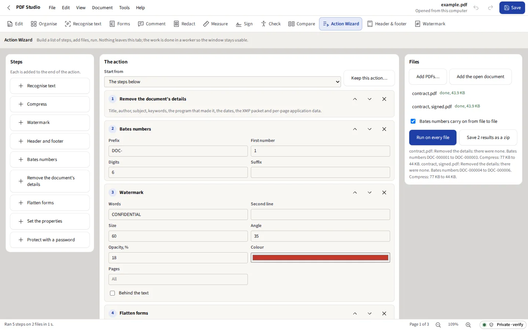This screenshot has height=330, width=528.
Task: Open the Sign tool
Action: (x=244, y=24)
